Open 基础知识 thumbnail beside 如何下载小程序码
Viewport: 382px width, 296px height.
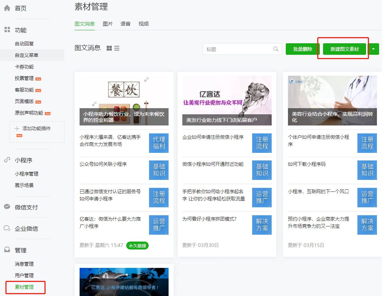(x=367, y=170)
